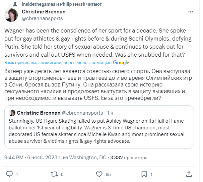Open Christine Brennan's profile picture
203x182 pixels.
coord(11,15)
